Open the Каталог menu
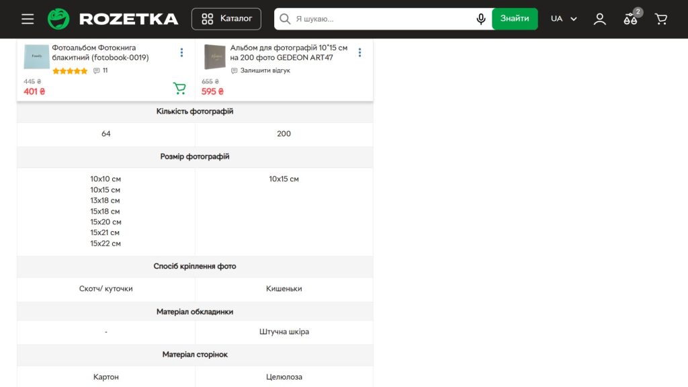This screenshot has height=387, width=688. tap(226, 19)
